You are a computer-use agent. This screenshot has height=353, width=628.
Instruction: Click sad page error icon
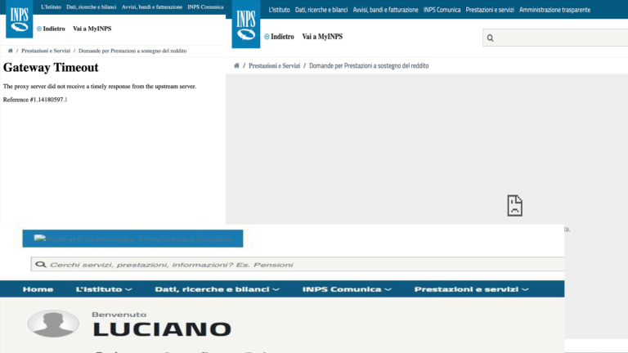point(514,206)
